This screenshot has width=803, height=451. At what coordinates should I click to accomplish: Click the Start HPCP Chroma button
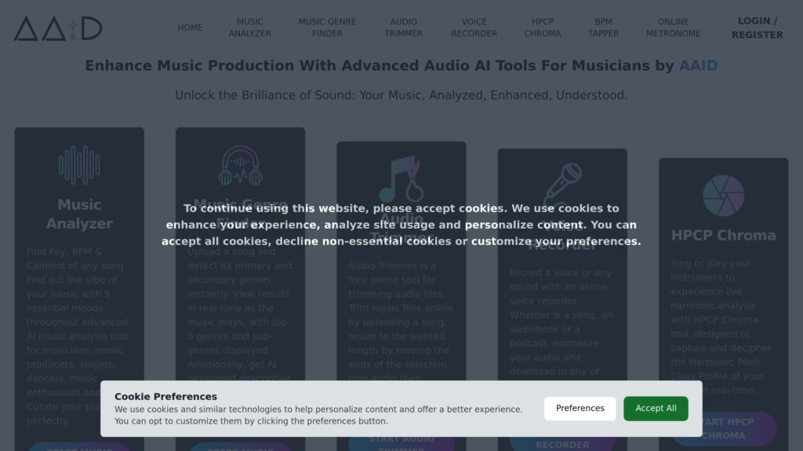point(723,428)
